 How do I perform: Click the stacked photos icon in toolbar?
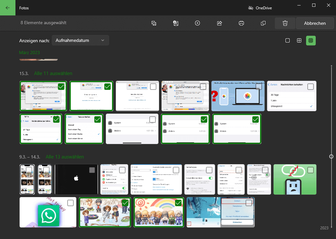pyautogui.click(x=154, y=23)
